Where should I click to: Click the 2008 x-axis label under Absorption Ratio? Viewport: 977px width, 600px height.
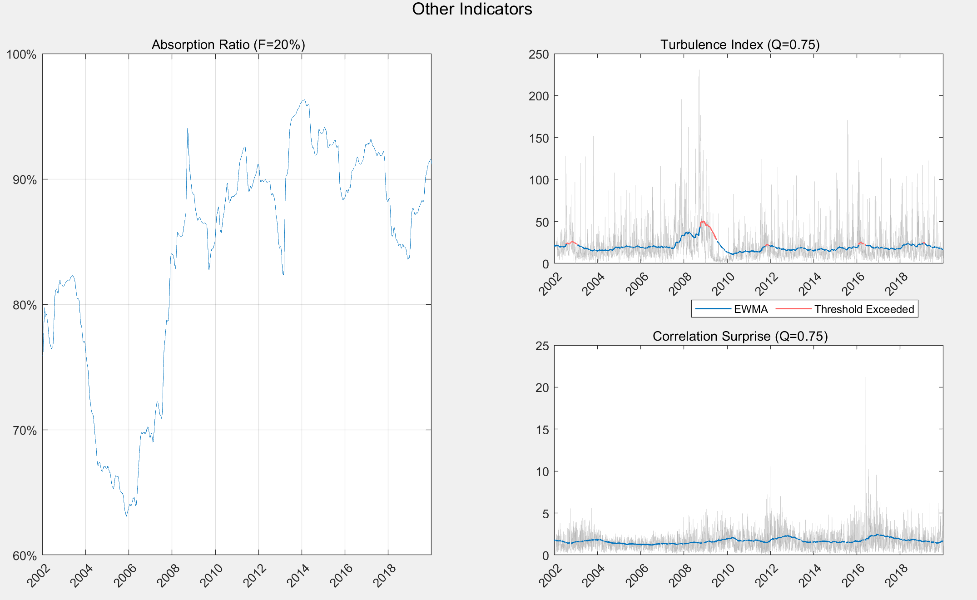click(x=168, y=575)
